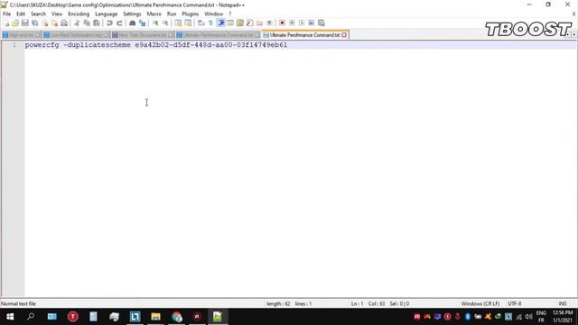Click the Redo toolbar icon
Image resolution: width=578 pixels, height=325 pixels.
pos(119,23)
